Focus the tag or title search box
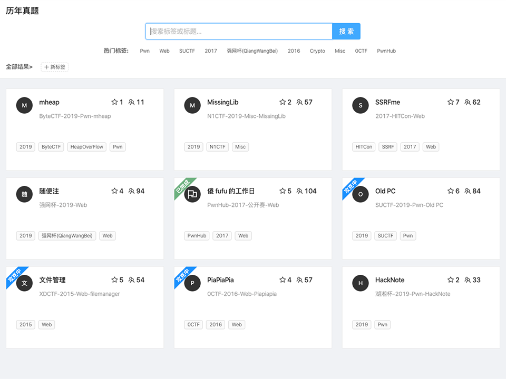The image size is (506, 379). click(239, 31)
